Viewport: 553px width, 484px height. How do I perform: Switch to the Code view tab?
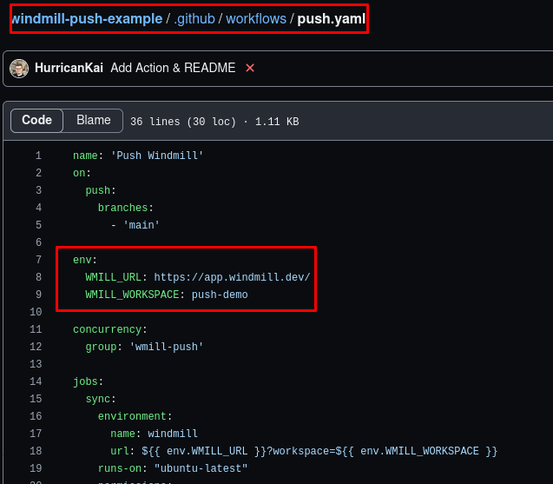36,121
